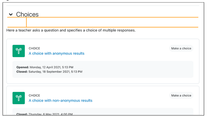The height and width of the screenshot is (117, 208).
Task: Click the upper orange horizontal line under Choices
Action: pyautogui.click(x=103, y=17)
